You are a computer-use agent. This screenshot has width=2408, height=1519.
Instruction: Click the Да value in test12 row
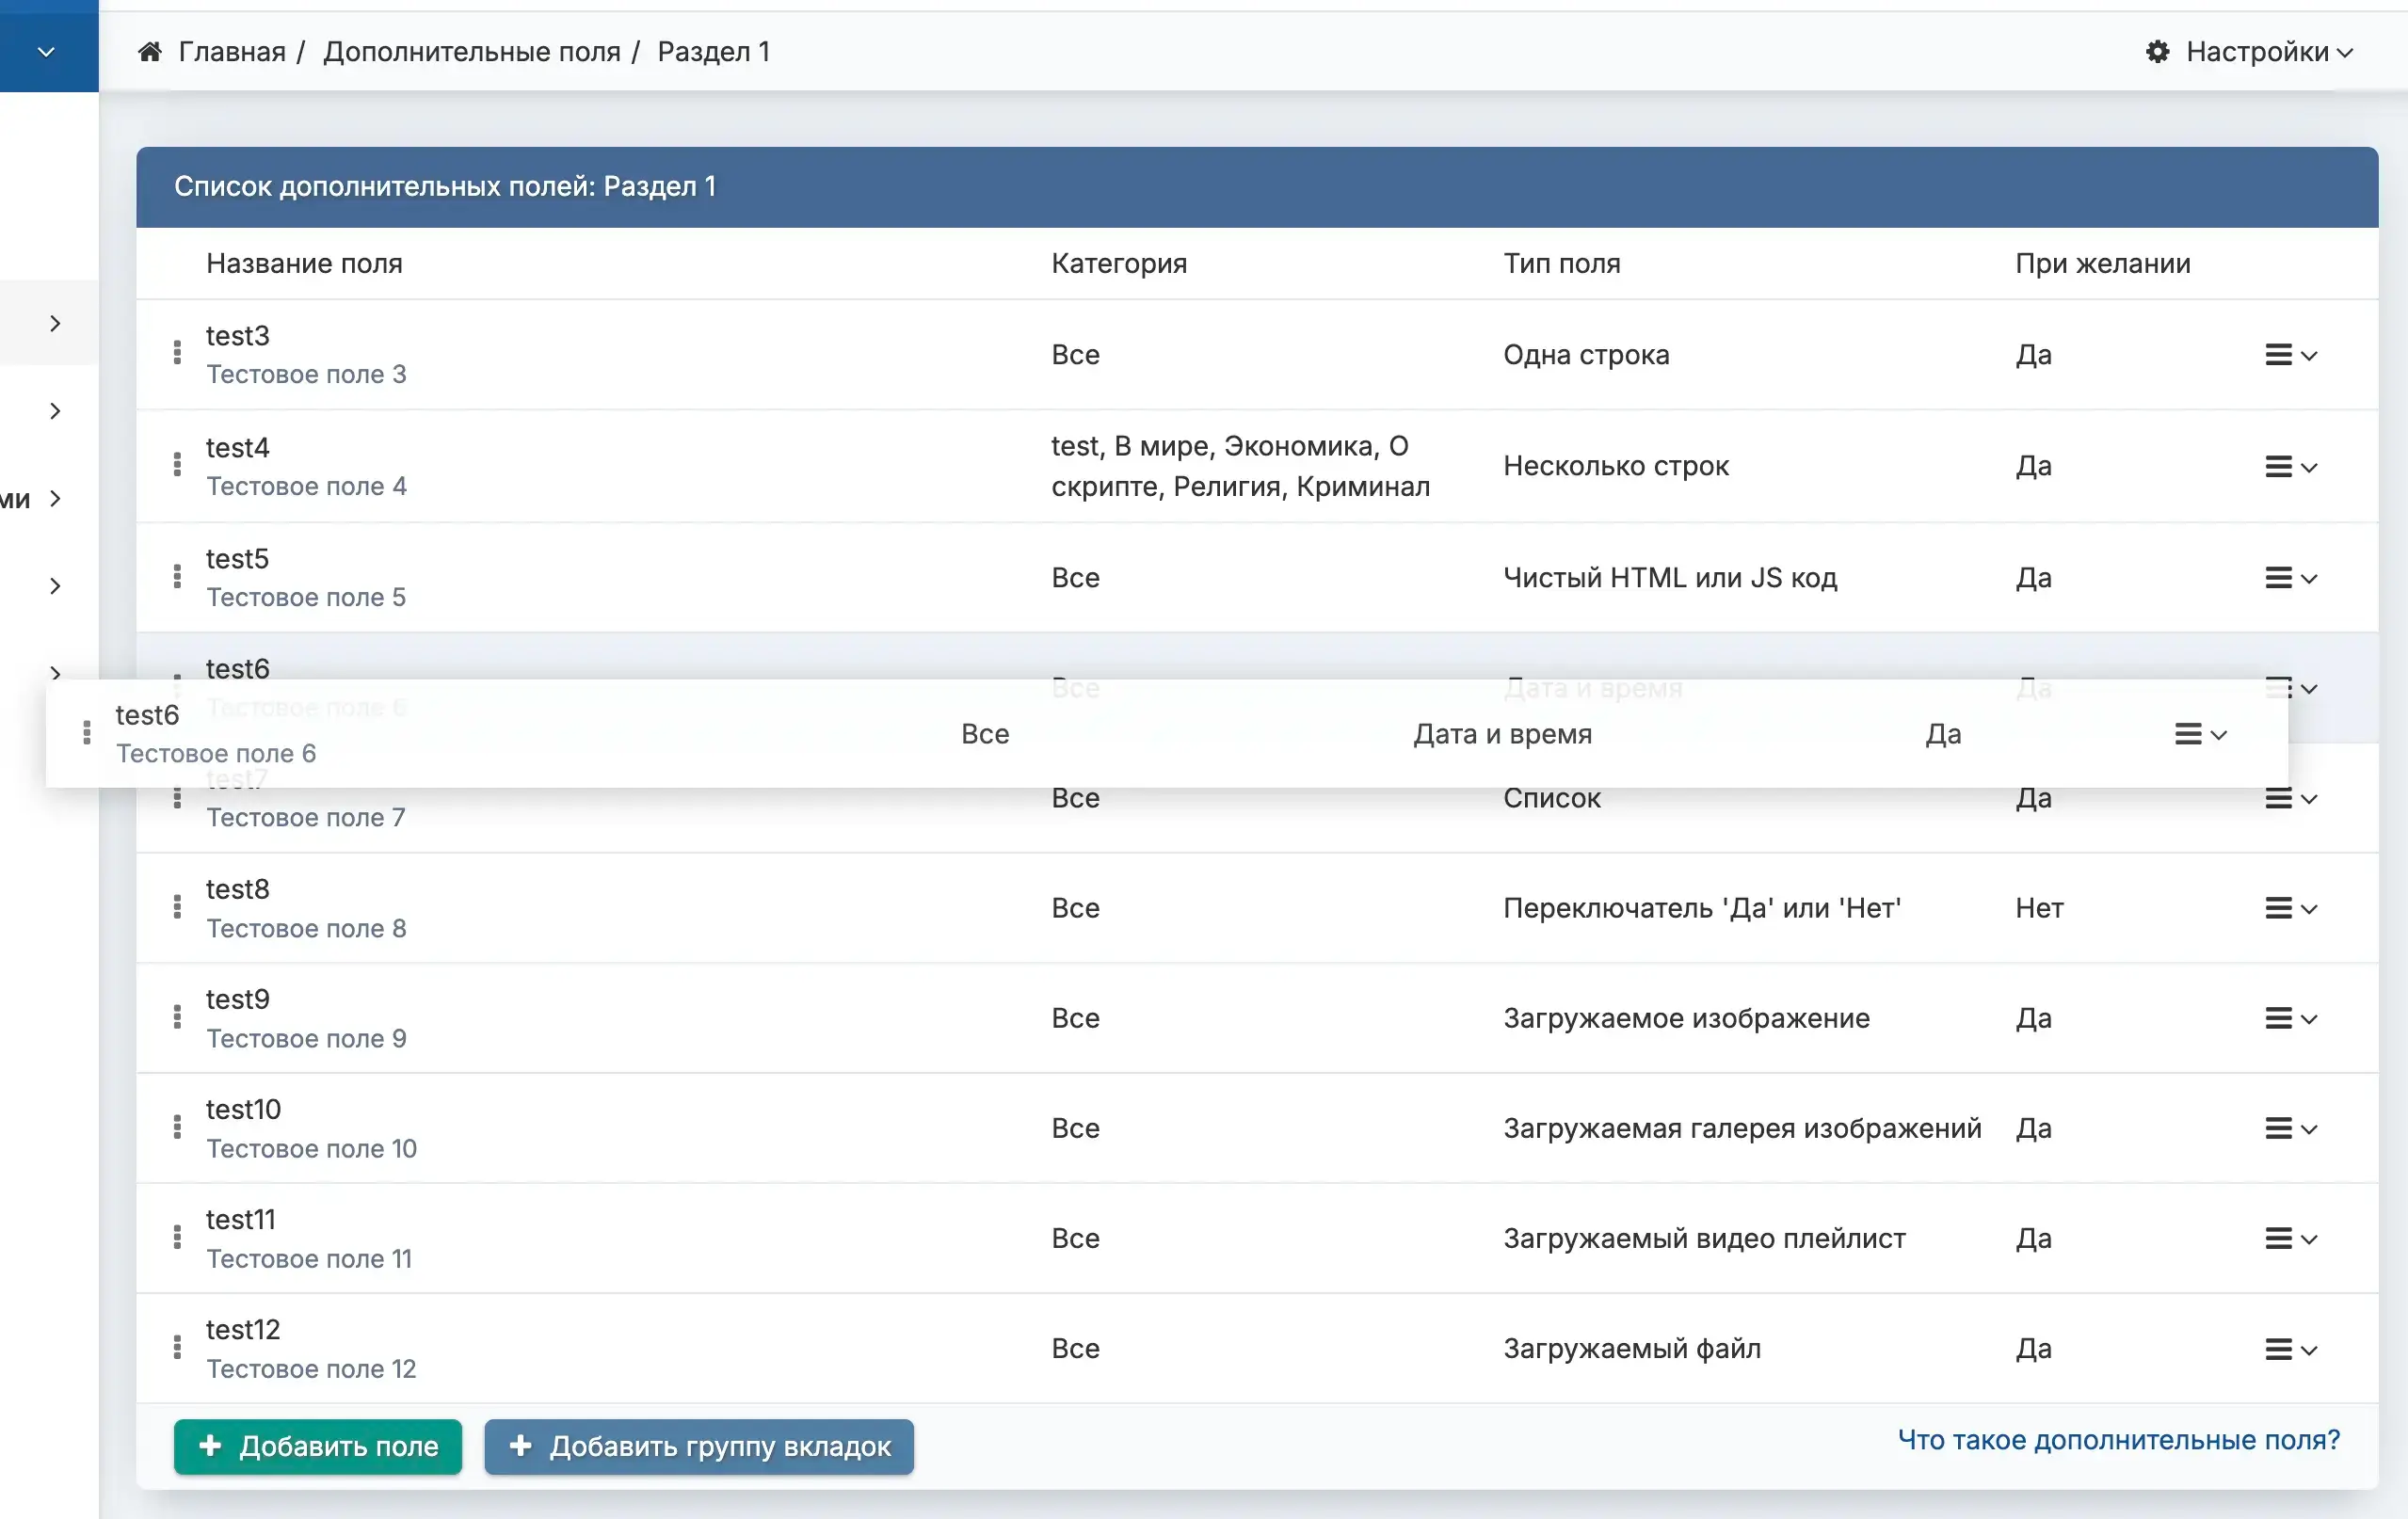coord(2033,1347)
